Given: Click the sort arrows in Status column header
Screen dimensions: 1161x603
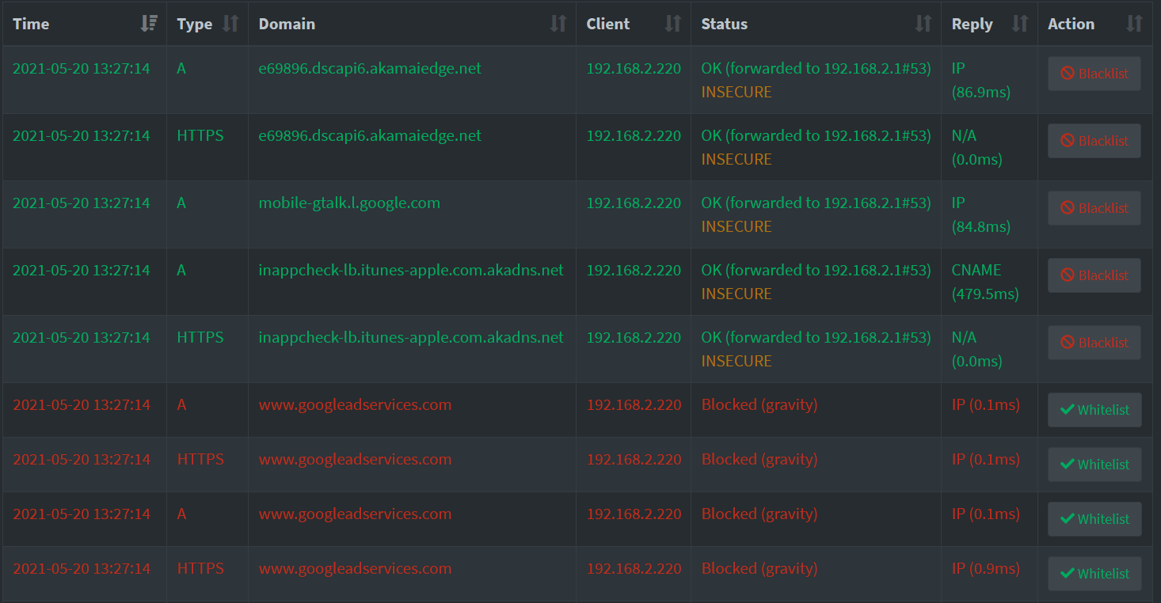Looking at the screenshot, I should pos(923,24).
